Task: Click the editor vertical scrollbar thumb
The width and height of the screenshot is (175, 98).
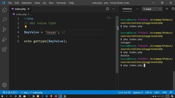Action: point(117,44)
